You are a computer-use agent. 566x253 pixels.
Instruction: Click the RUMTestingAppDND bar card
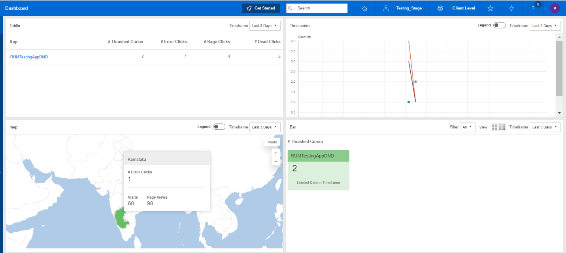pos(319,170)
